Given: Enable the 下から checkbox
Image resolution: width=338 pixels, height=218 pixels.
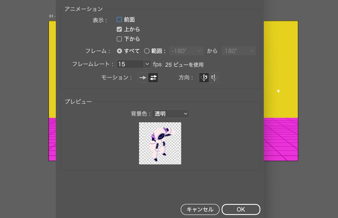Looking at the screenshot, I should [x=119, y=39].
